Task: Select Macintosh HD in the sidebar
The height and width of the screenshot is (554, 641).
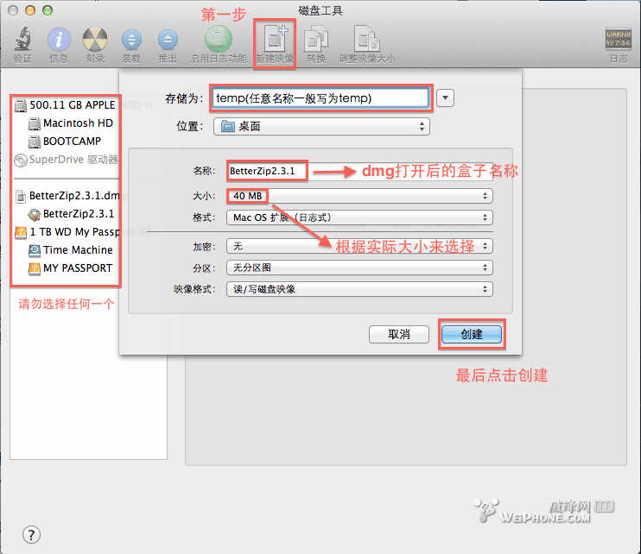Action: [78, 123]
